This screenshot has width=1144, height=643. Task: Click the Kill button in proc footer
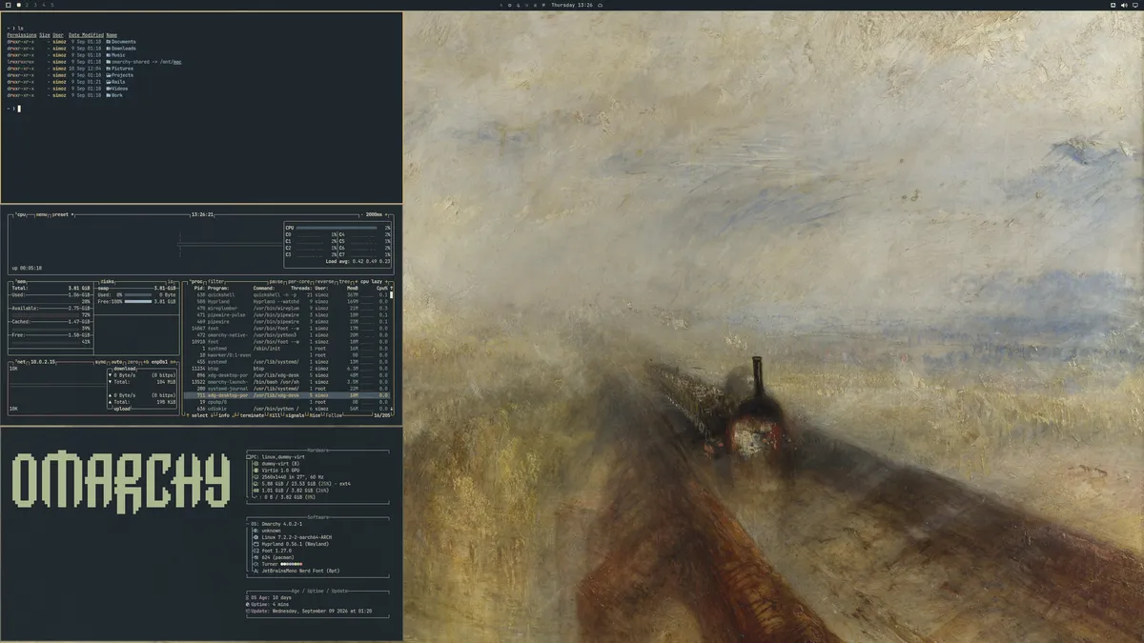[x=275, y=415]
